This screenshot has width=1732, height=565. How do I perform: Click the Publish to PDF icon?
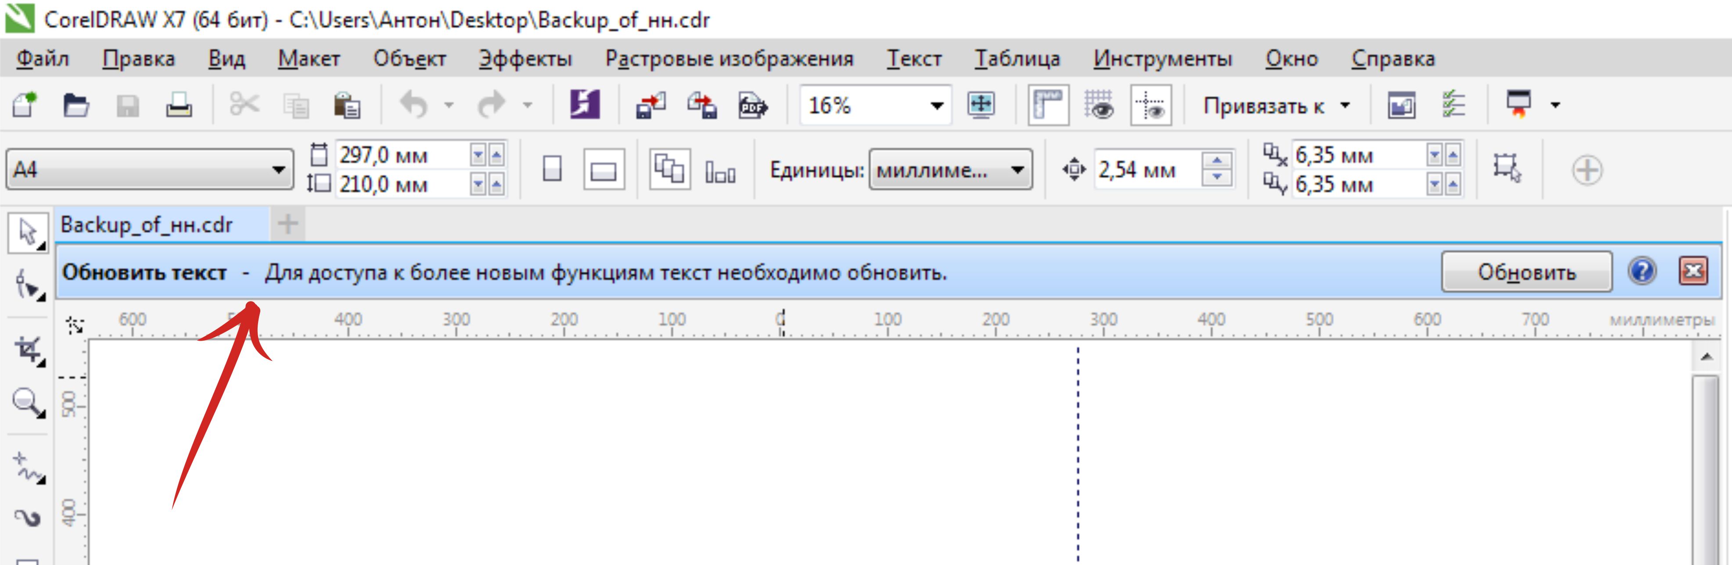(x=753, y=106)
